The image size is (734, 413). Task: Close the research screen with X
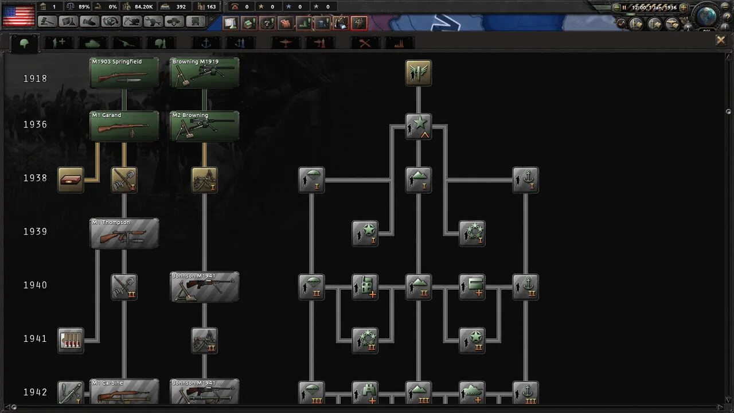[721, 40]
